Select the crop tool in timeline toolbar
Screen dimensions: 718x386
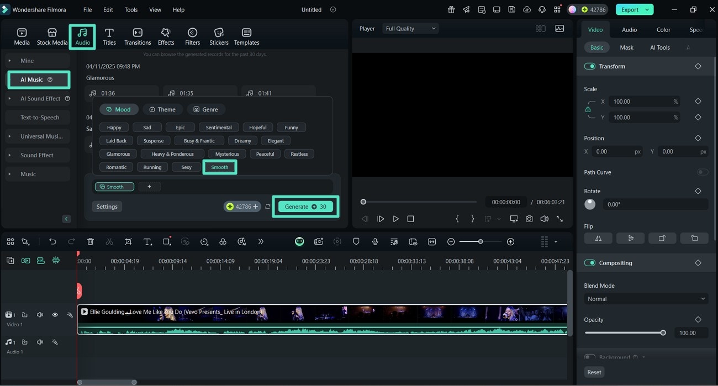pyautogui.click(x=128, y=241)
